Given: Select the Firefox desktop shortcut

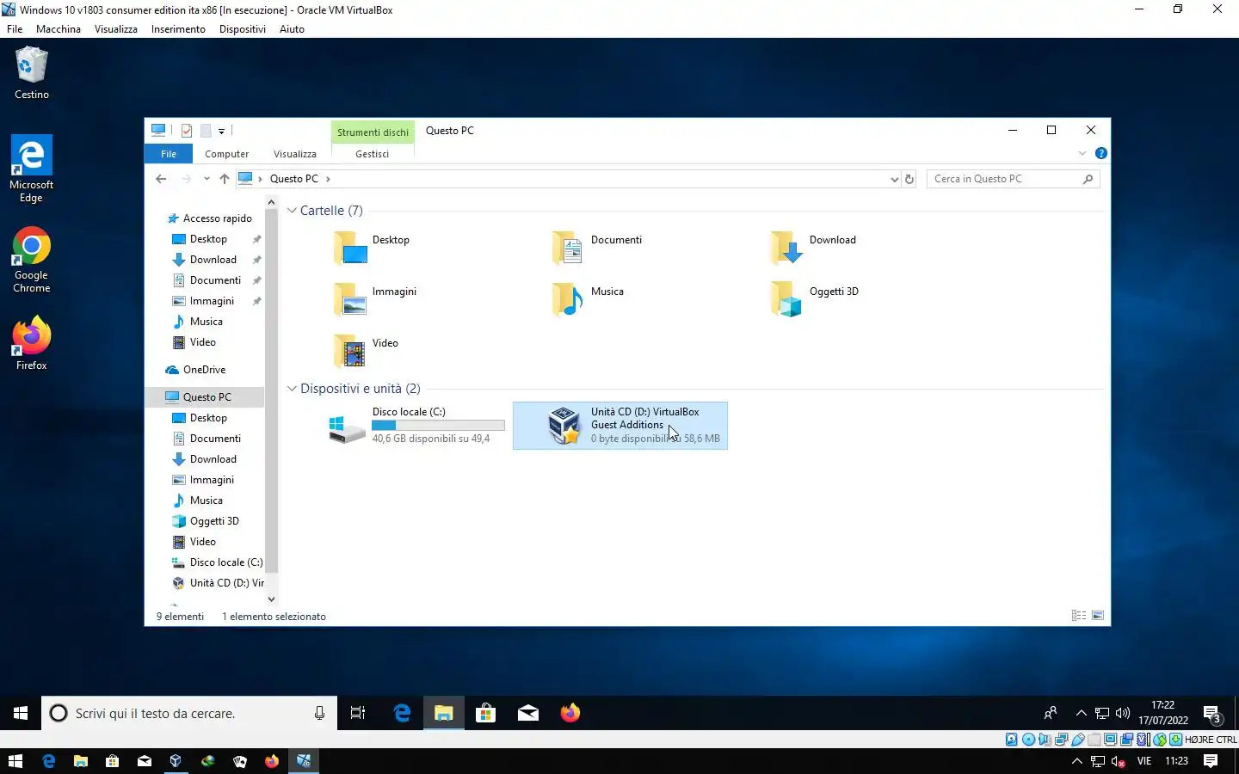Looking at the screenshot, I should click(32, 343).
